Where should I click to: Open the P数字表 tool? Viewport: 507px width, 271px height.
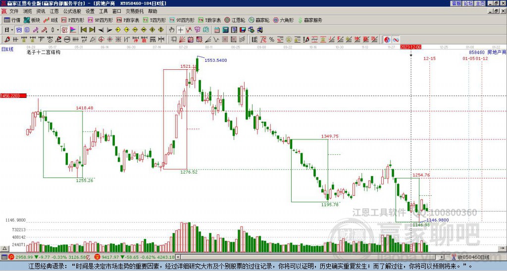pyautogui.click(x=128, y=20)
